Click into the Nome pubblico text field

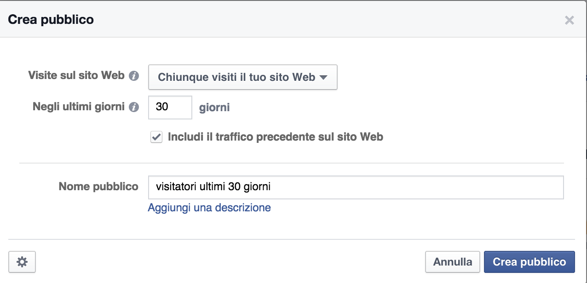[x=356, y=187]
